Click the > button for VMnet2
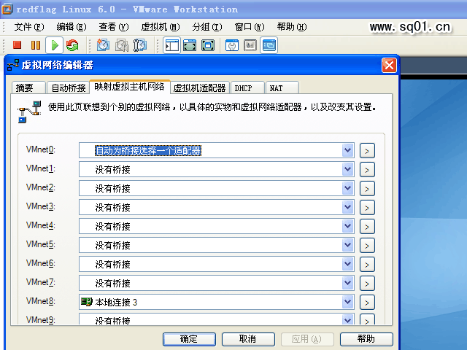467x350 pixels. [367, 188]
